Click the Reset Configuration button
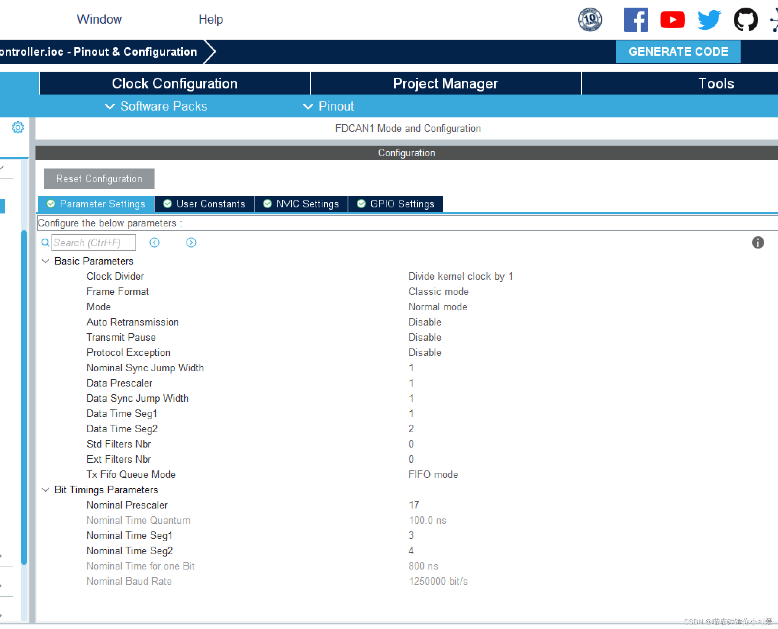The width and height of the screenshot is (778, 629). [99, 179]
